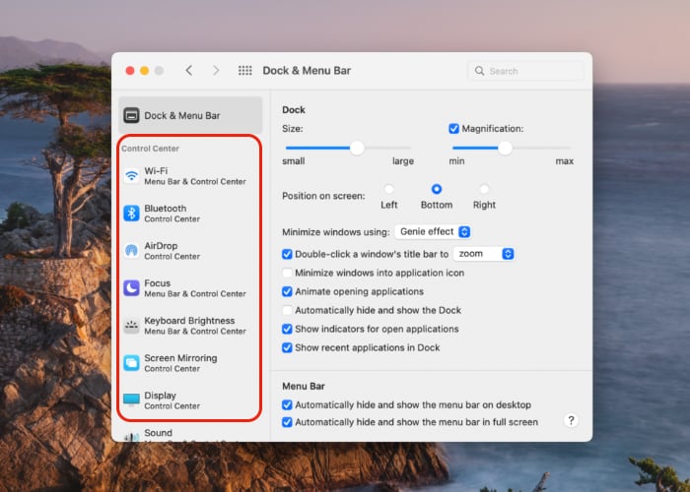
Task: Select Dock & Menu Bar sidebar item
Action: click(190, 115)
